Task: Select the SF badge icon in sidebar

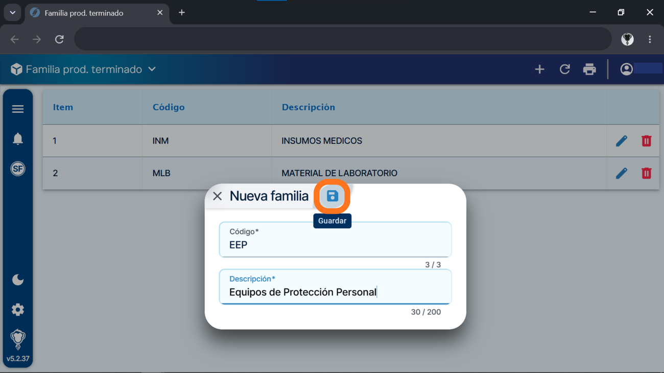Action: [x=18, y=169]
